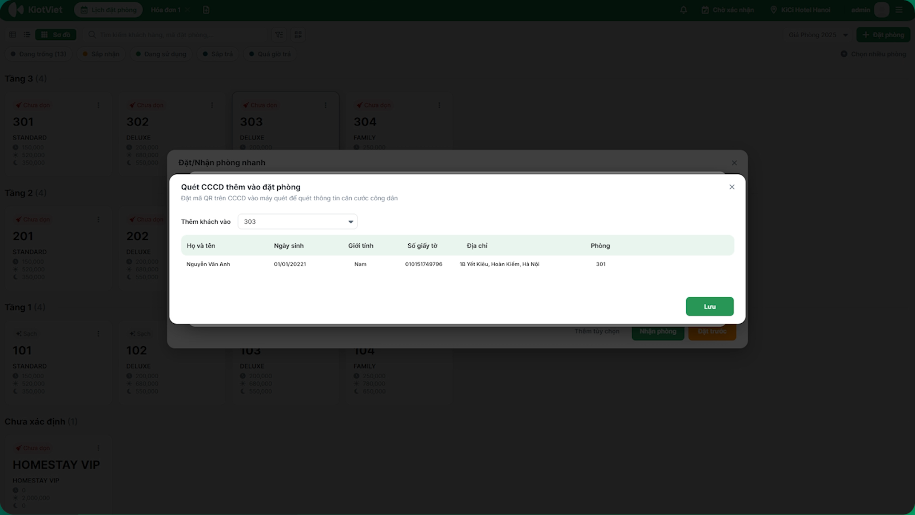Click the Tầng 3 (4) floor heading
915x515 pixels.
pyautogui.click(x=26, y=79)
